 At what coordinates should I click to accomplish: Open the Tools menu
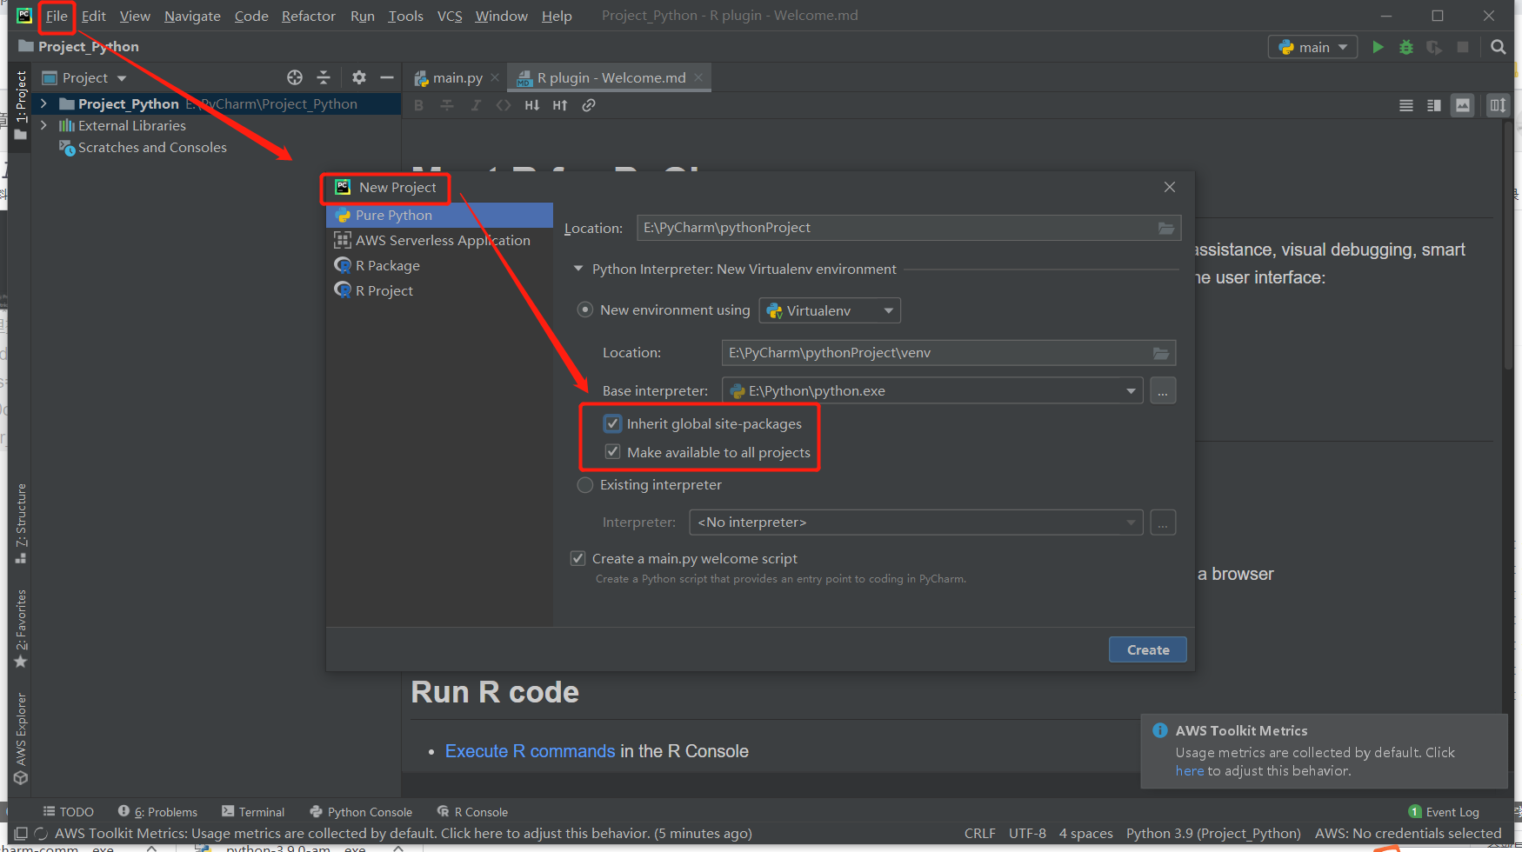[x=405, y=16]
